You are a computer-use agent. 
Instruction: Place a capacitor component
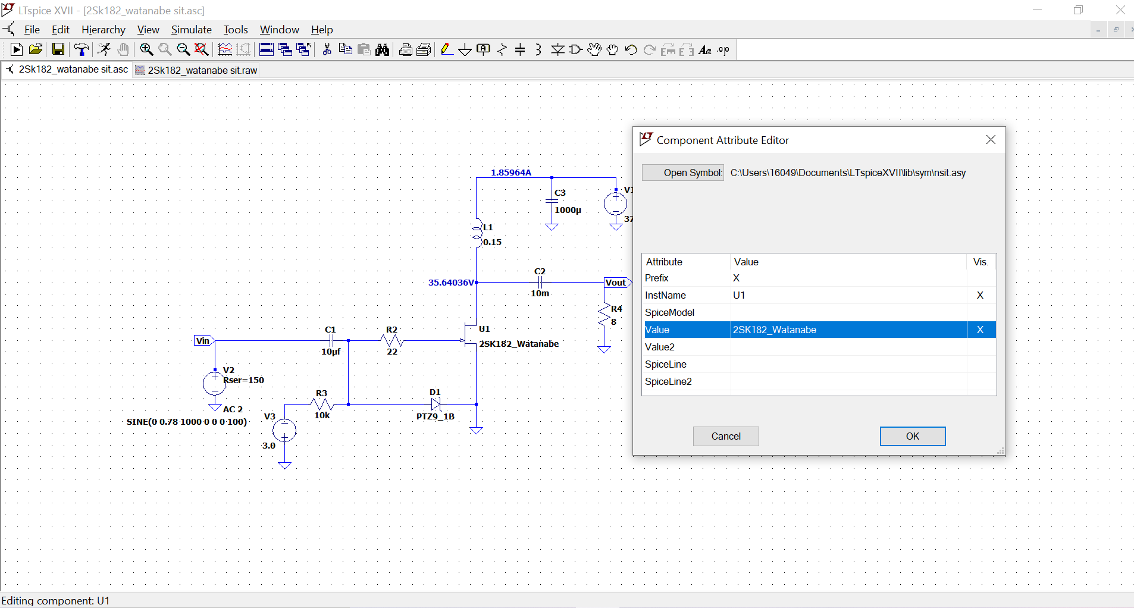[x=520, y=50]
